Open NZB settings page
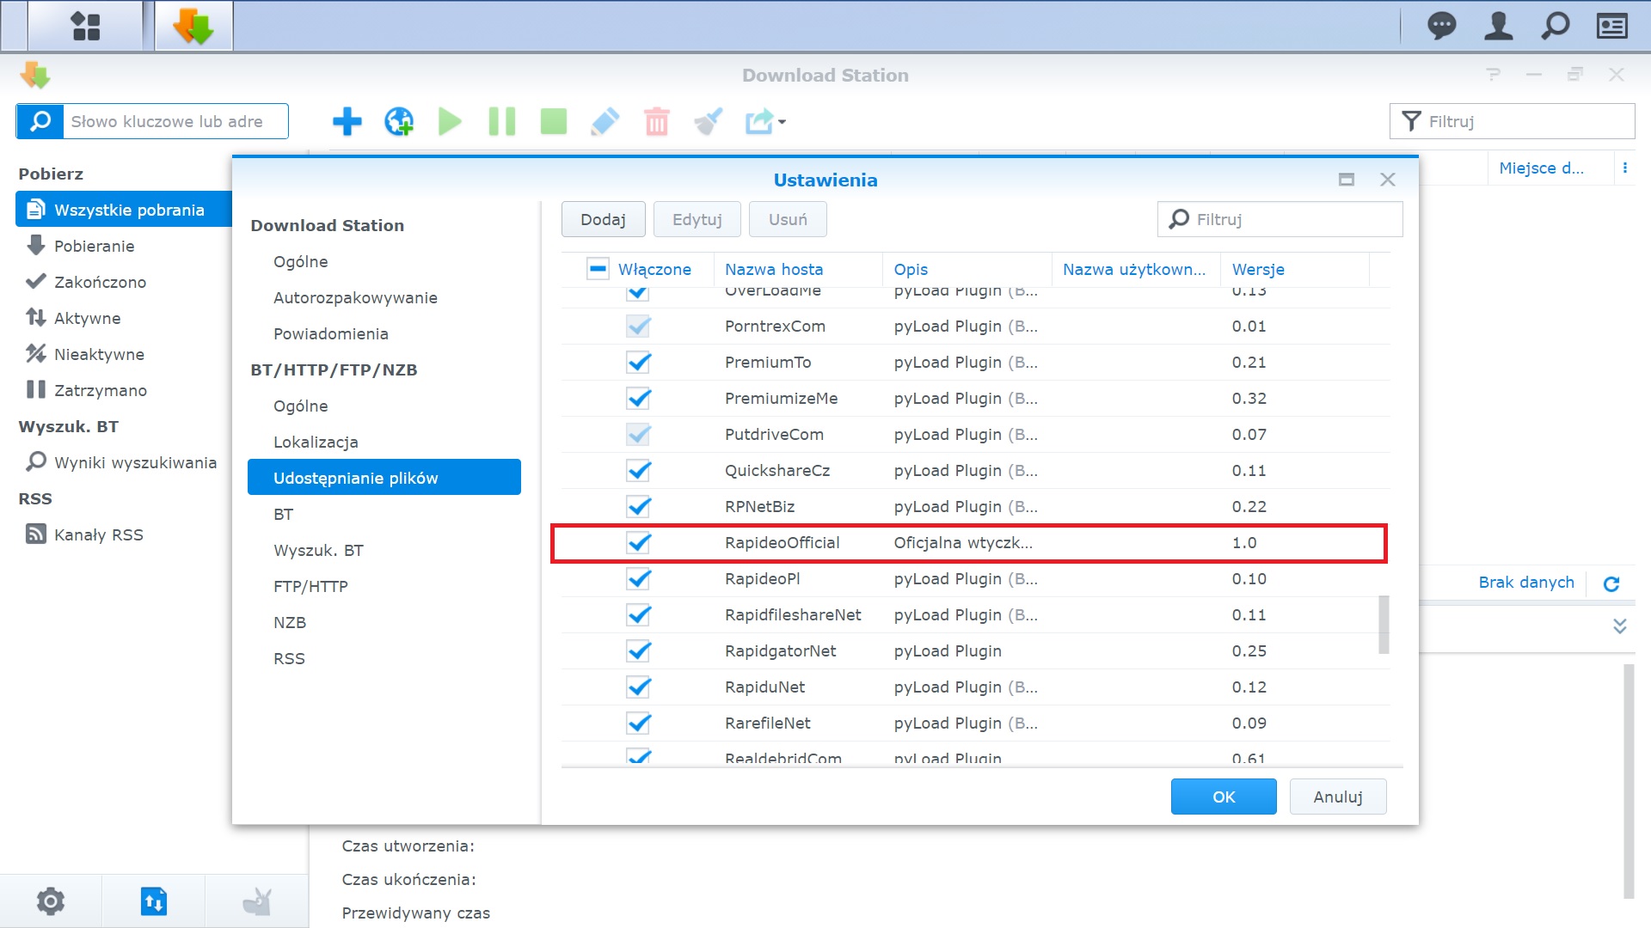1651x928 pixels. pos(290,622)
